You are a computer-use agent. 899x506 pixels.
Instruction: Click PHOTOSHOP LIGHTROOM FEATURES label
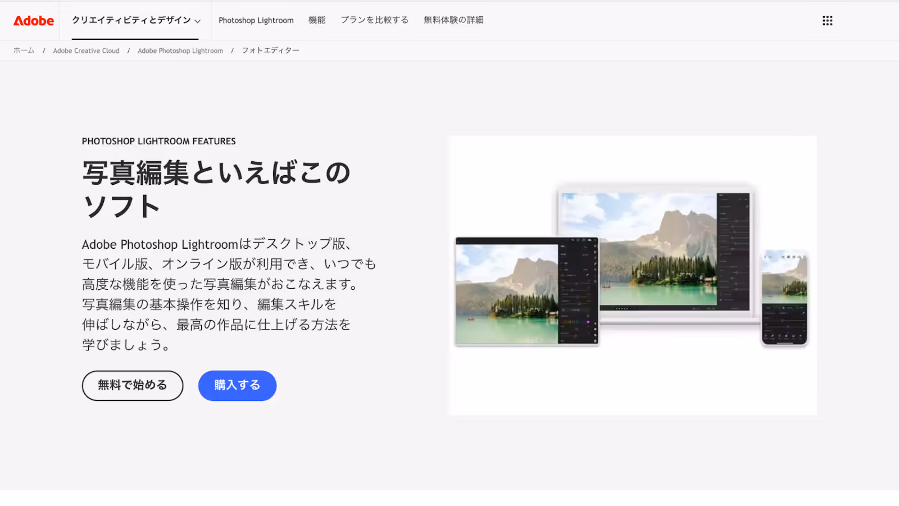point(159,142)
